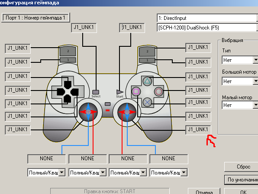Image resolution: width=258 pixels, height=194 pixels.
Task: Click the Triangle button on the gamepad
Action: coord(147,81)
